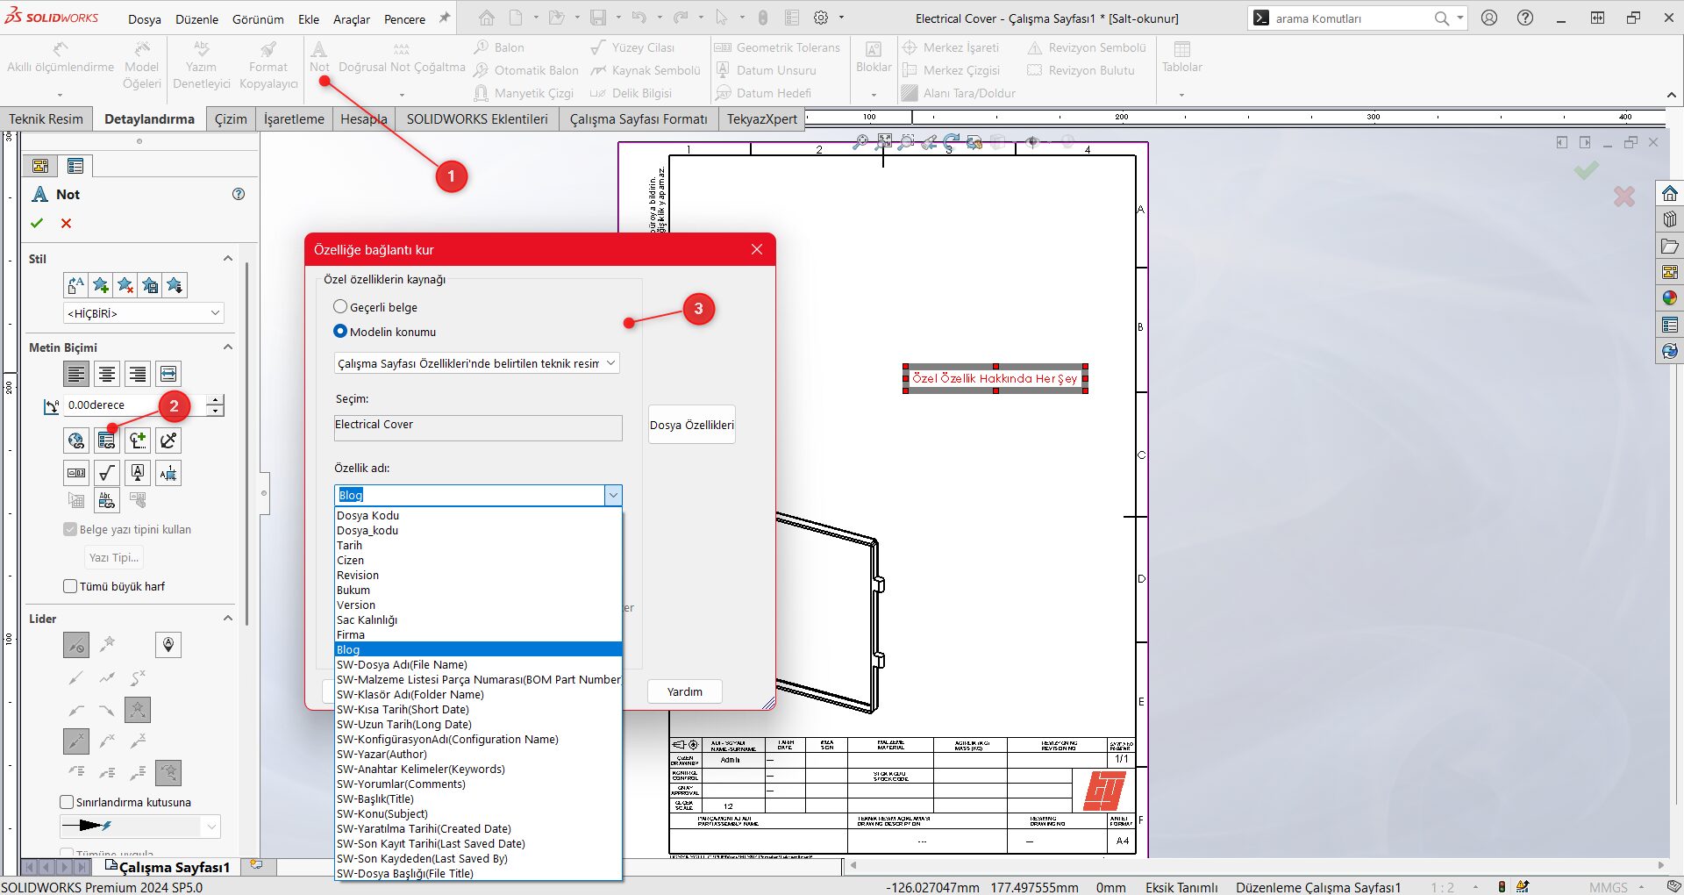1684x895 pixels.
Task: Click the right-align text icon
Action: pyautogui.click(x=138, y=375)
